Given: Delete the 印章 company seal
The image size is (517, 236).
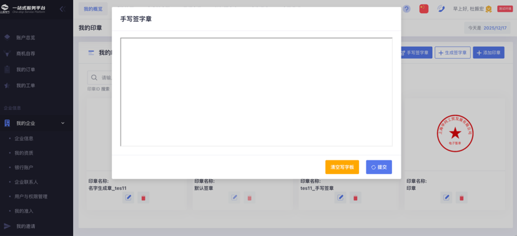Looking at the screenshot, I should point(461,197).
